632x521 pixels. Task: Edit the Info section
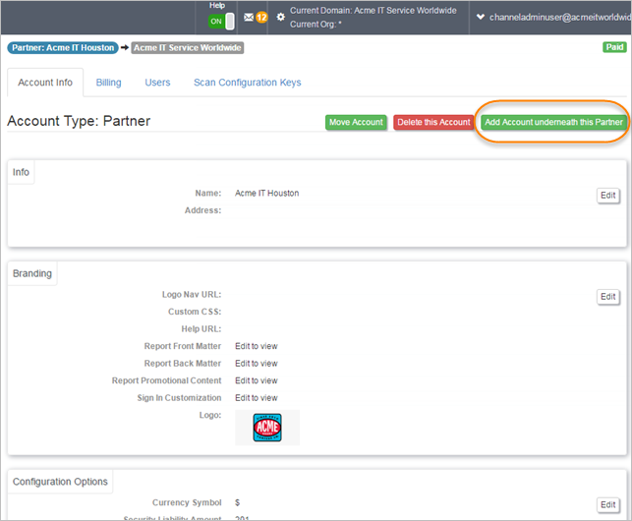click(x=607, y=196)
